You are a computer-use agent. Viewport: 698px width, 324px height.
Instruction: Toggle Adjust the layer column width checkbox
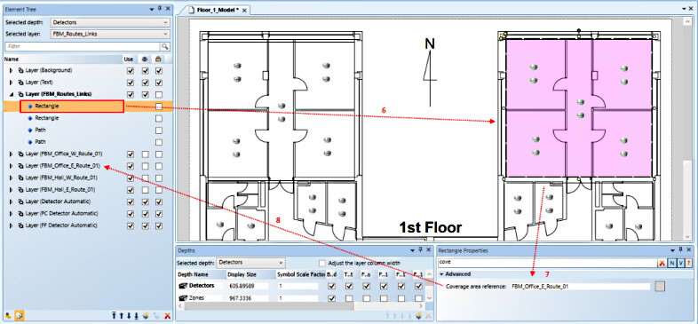322,263
